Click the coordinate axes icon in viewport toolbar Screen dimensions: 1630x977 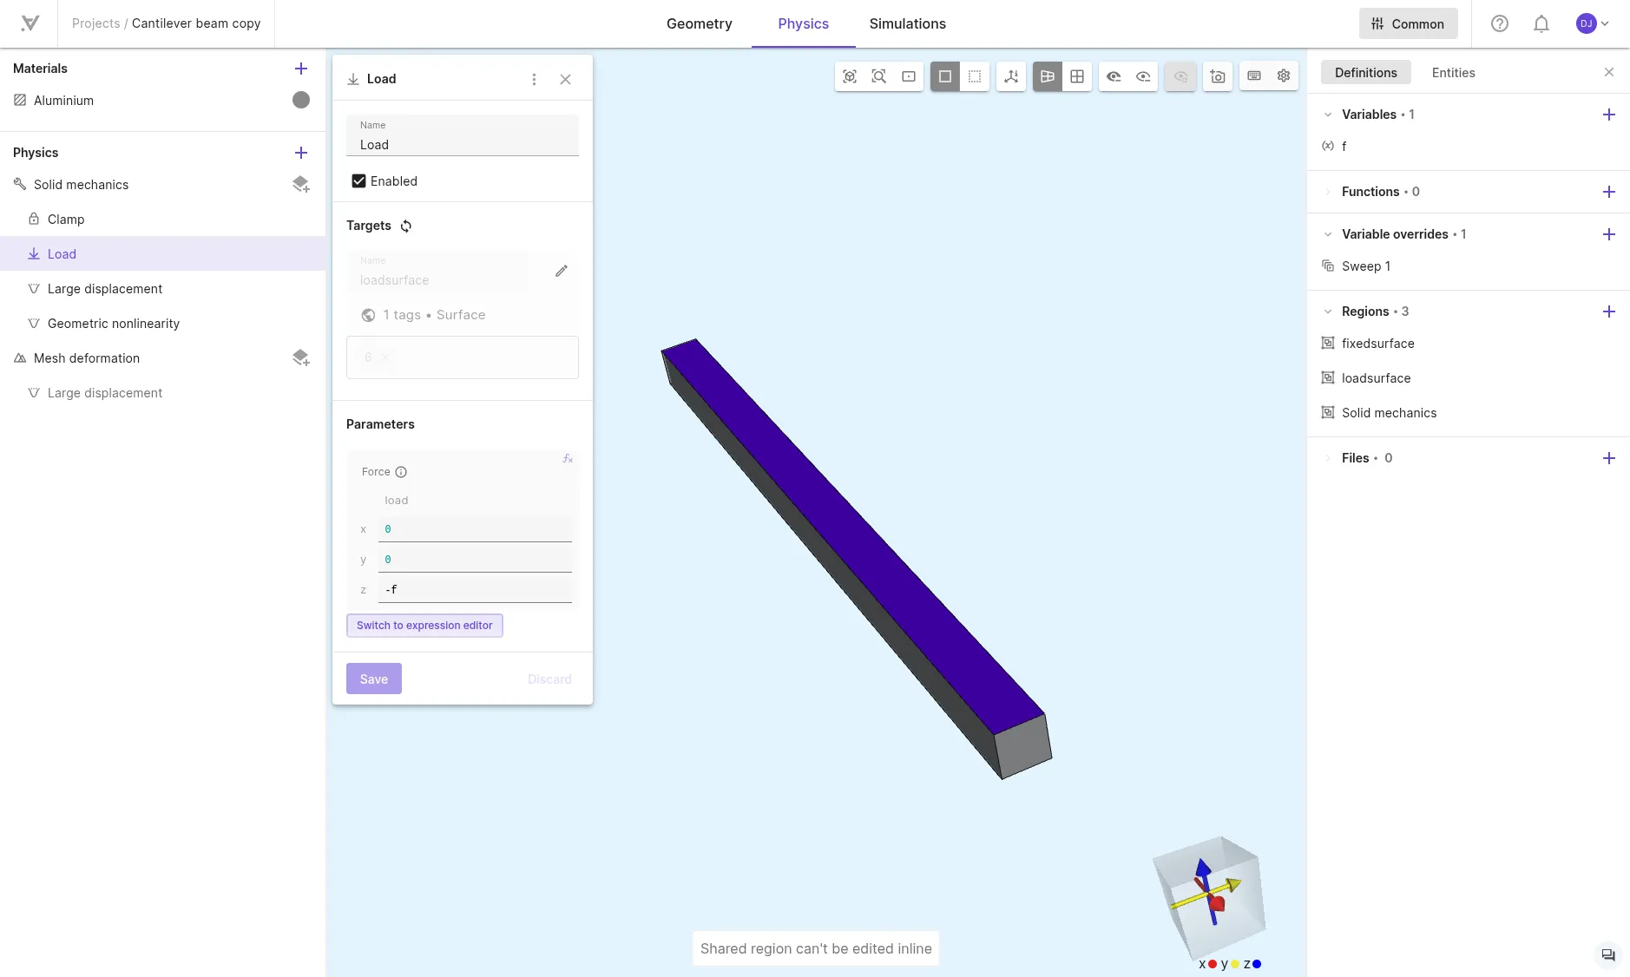1011,76
